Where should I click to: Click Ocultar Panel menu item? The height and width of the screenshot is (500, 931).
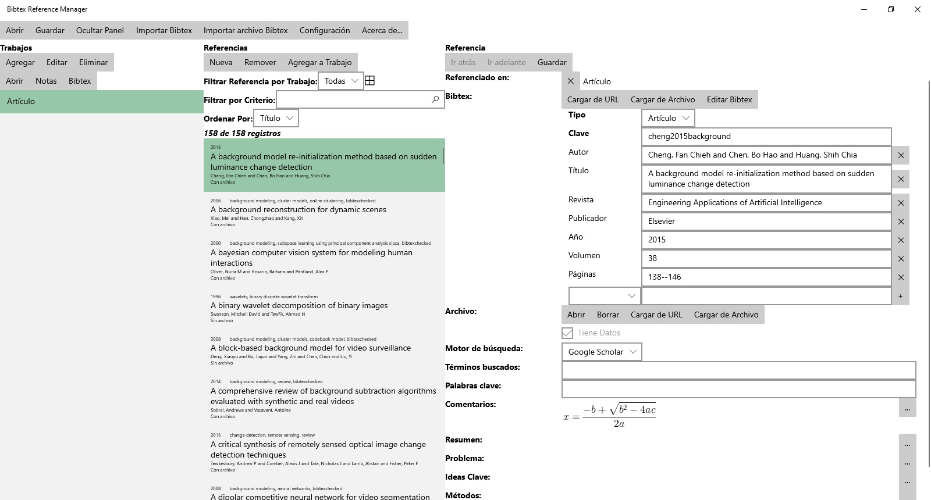[x=100, y=30]
